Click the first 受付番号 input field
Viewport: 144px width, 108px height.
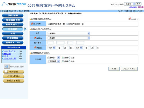51,43
